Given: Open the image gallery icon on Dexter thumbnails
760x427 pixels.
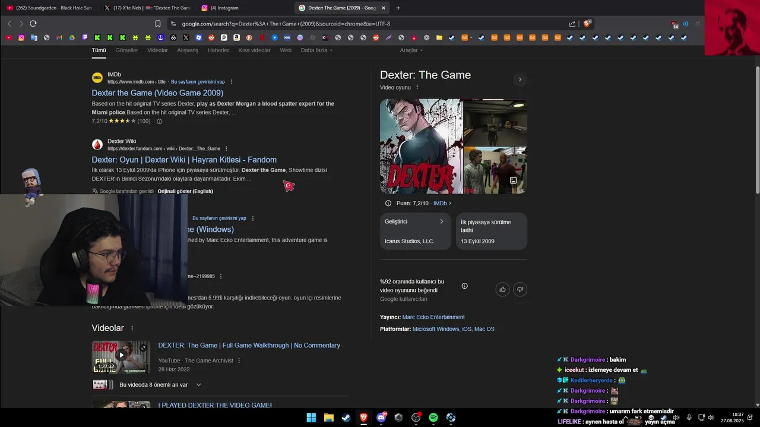Looking at the screenshot, I should [514, 180].
